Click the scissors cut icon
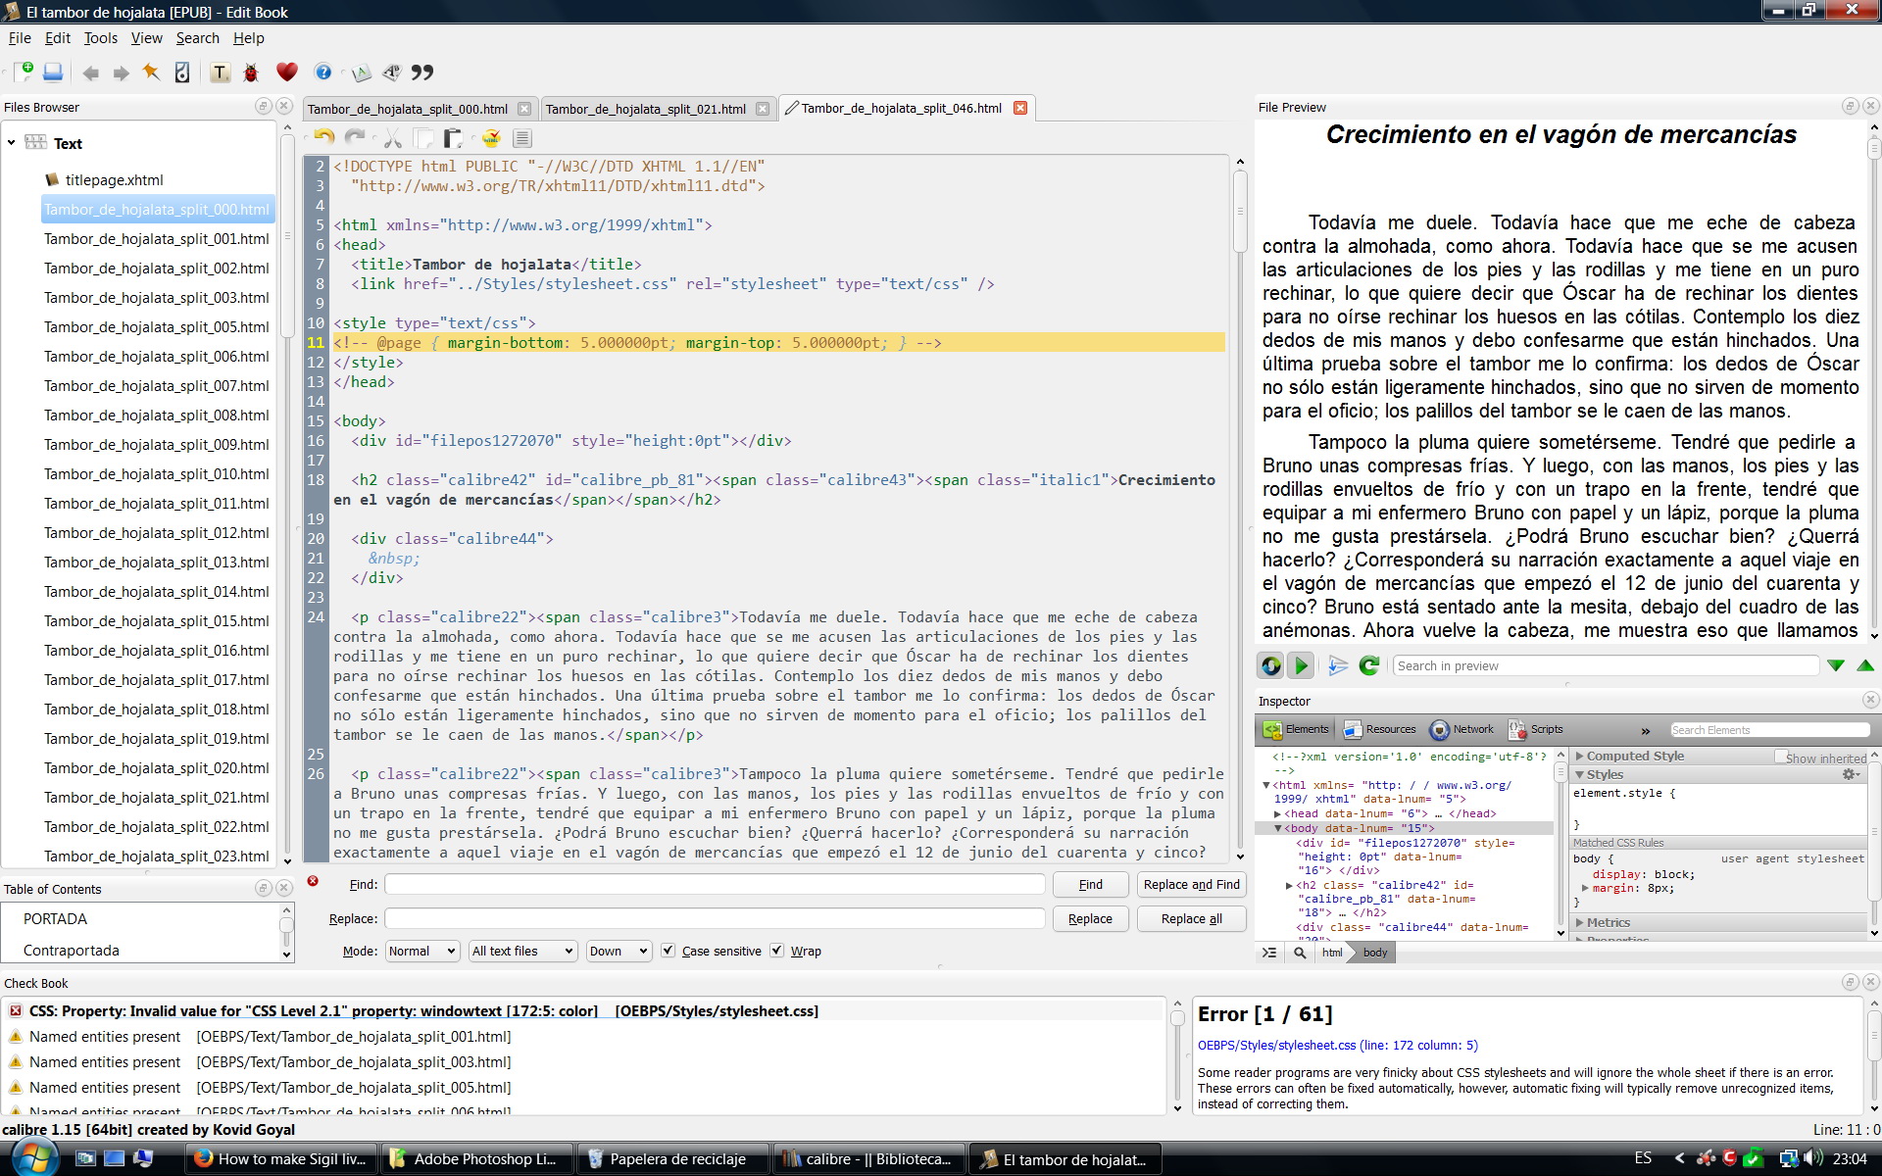The width and height of the screenshot is (1882, 1176). click(x=392, y=138)
